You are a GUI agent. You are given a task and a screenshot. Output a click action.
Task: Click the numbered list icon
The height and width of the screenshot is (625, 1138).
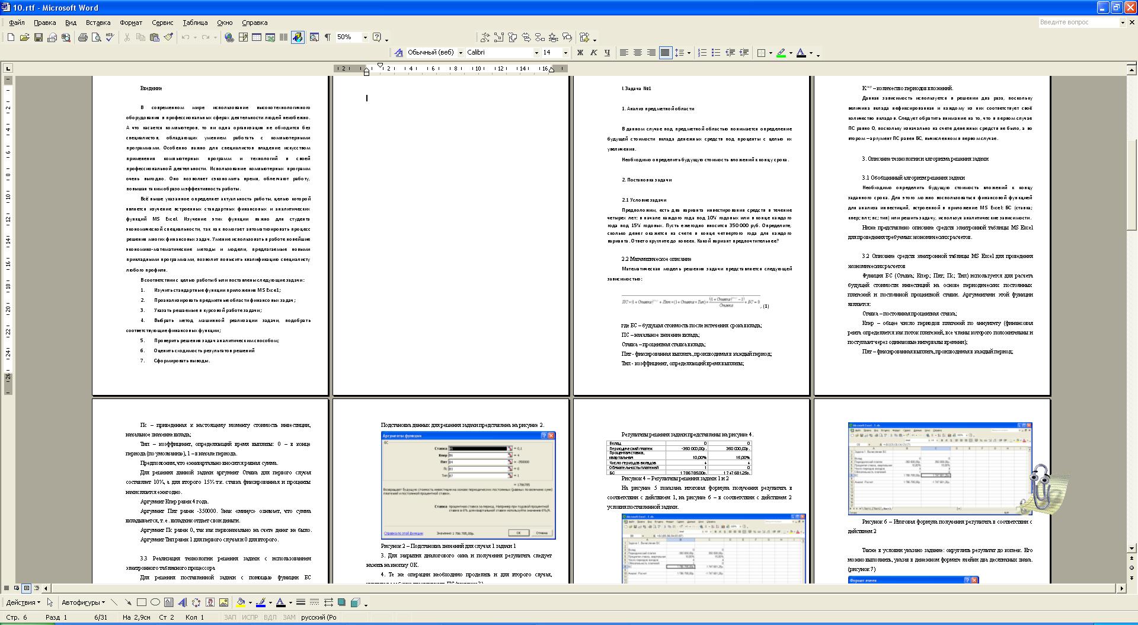point(702,53)
